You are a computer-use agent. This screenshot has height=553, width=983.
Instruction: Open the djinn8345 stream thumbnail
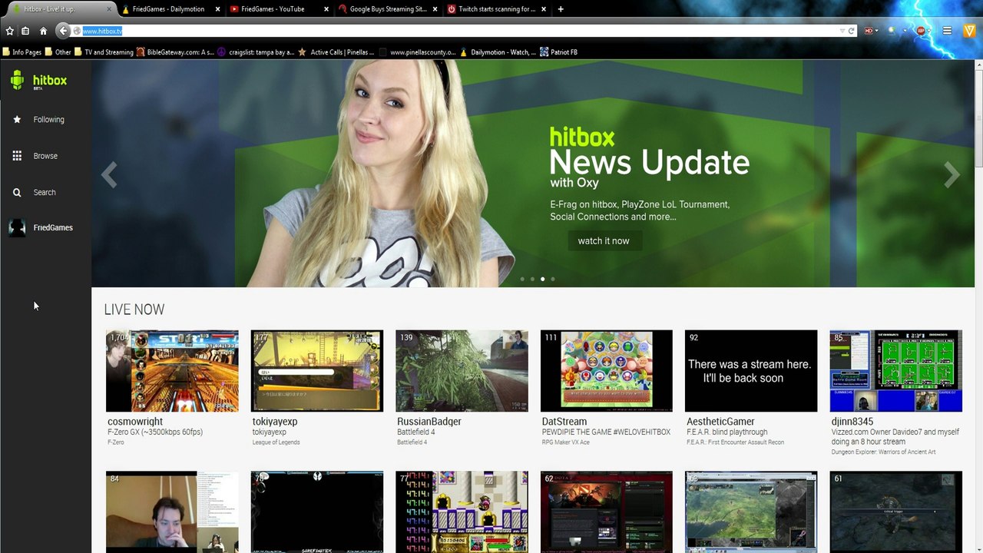pos(895,371)
